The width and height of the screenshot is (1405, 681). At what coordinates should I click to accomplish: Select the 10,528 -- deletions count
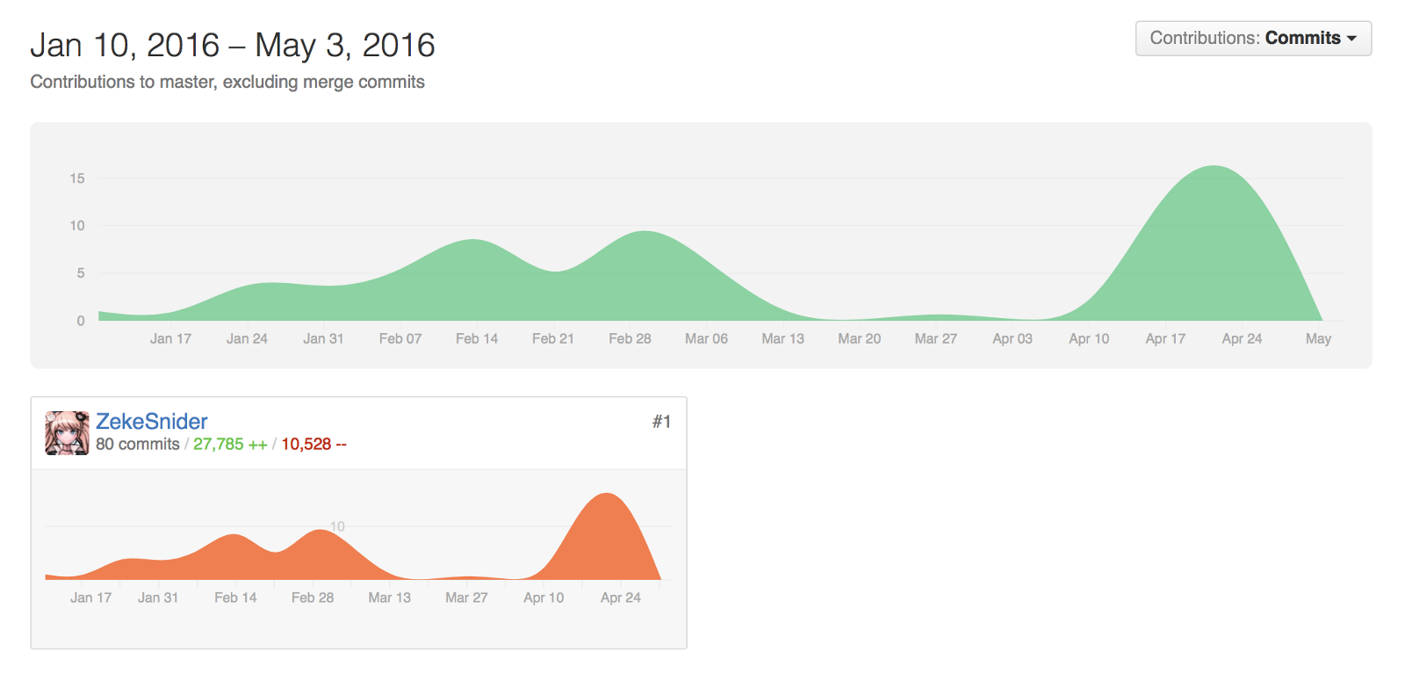313,445
